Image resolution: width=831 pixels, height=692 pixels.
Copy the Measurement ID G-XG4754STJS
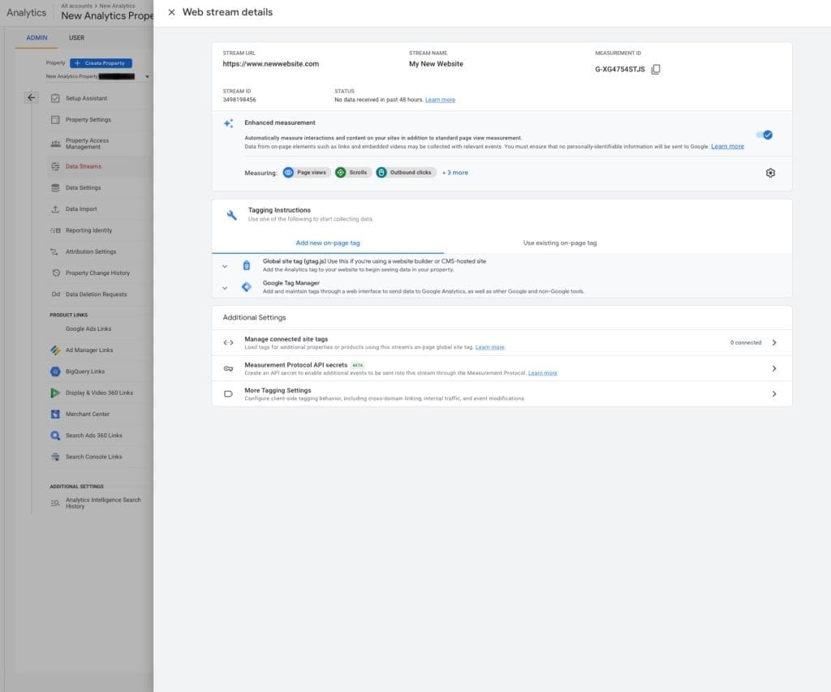[x=656, y=69]
